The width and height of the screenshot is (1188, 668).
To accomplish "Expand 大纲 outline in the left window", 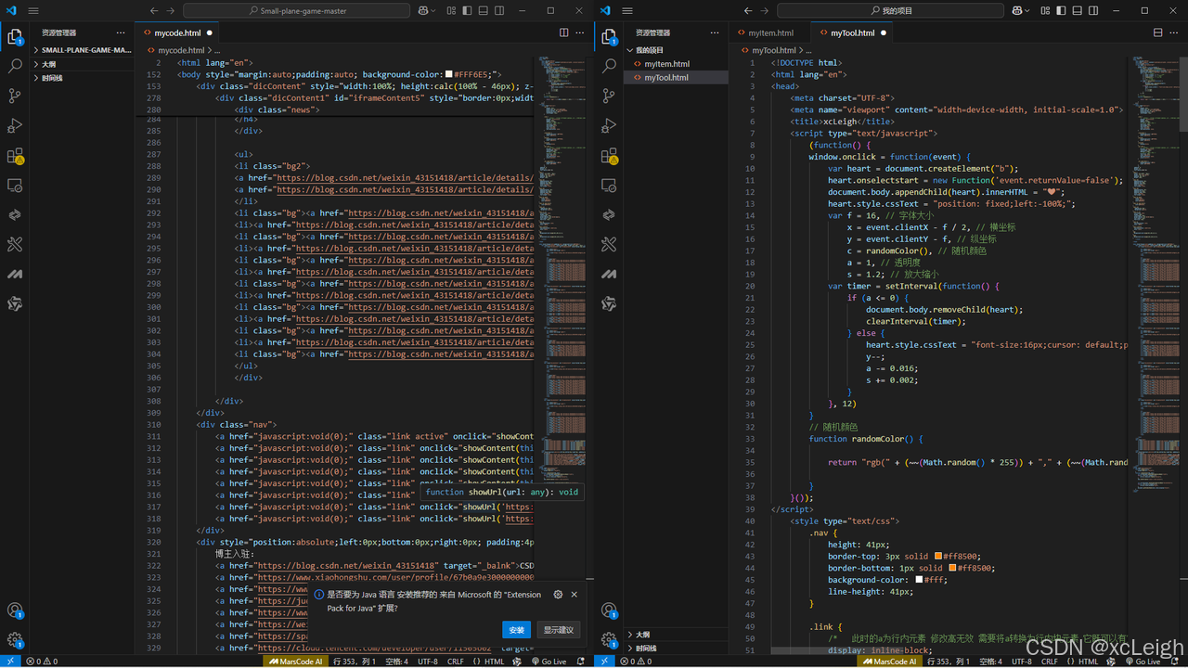I will click(x=84, y=64).
